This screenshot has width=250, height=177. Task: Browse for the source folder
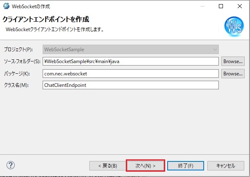click(x=233, y=61)
